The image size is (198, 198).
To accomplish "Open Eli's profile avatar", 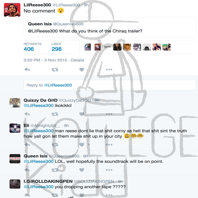I will click(x=15, y=128).
